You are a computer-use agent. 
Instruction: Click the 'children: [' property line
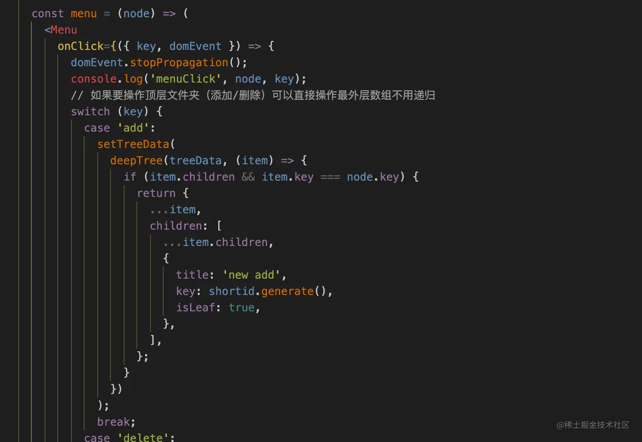[186, 226]
